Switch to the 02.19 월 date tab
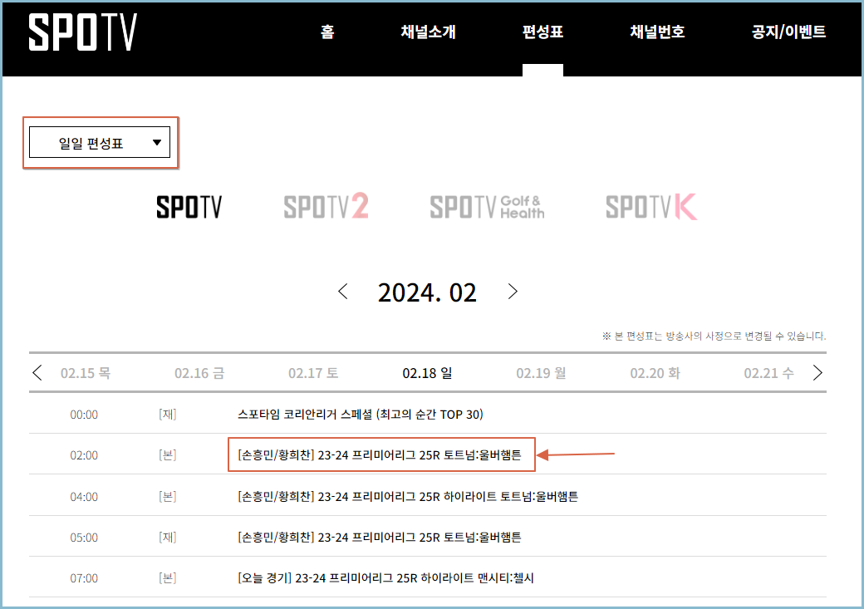Image resolution: width=864 pixels, height=609 pixels. point(540,373)
